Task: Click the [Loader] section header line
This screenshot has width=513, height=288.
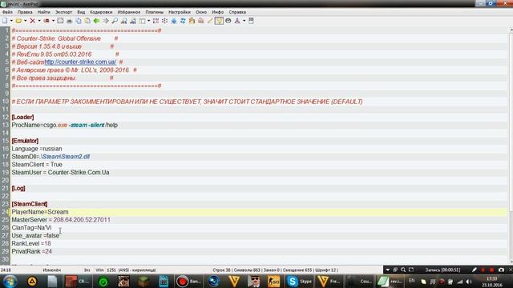Action: [x=22, y=117]
